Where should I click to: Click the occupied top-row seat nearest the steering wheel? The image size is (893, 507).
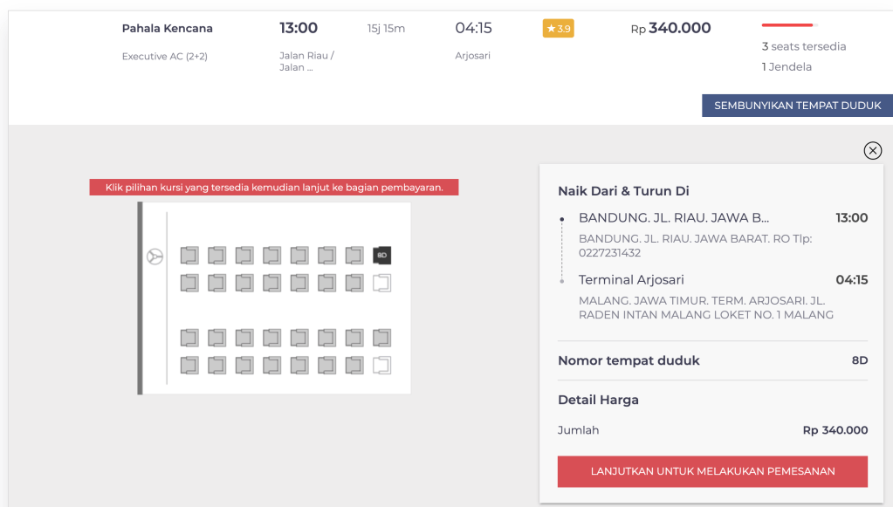(189, 256)
